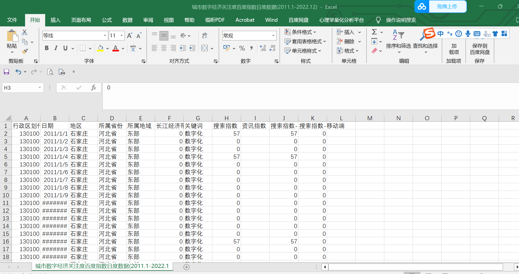519x274 pixels.
Task: Toggle Italic formatting
Action: (56, 48)
